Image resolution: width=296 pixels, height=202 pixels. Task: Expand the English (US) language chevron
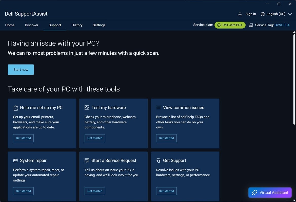(290, 14)
